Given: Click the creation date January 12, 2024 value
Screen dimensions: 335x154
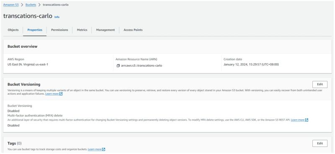Looking at the screenshot, I should (x=251, y=64).
